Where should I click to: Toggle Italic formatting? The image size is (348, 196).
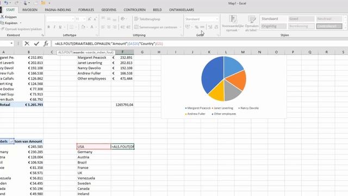click(54, 27)
